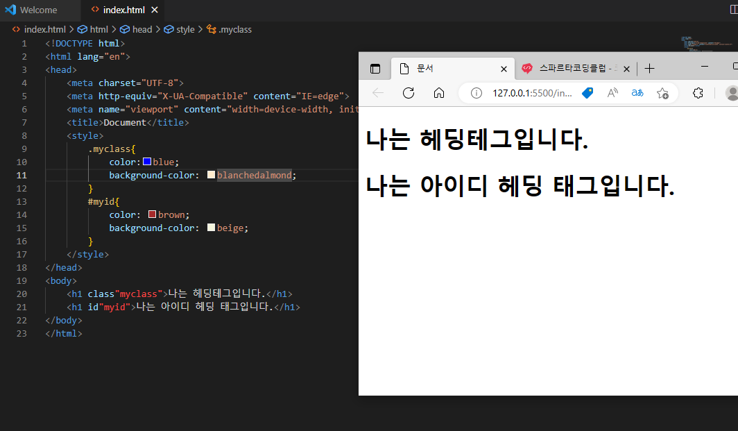The width and height of the screenshot is (738, 431).
Task: Click the translate page icon
Action: tap(637, 93)
